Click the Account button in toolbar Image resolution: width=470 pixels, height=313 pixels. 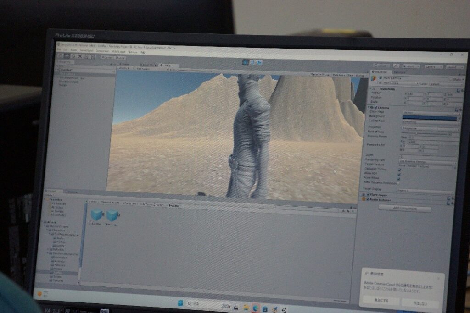point(411,66)
